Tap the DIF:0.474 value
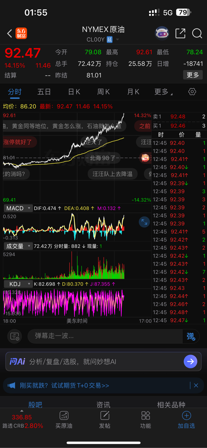This screenshot has width=207, height=448. click(x=47, y=208)
